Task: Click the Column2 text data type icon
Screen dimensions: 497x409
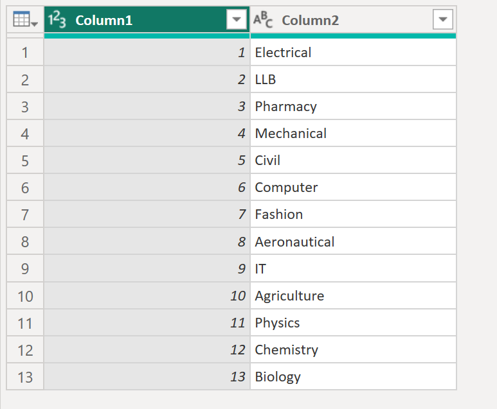Action: (263, 21)
